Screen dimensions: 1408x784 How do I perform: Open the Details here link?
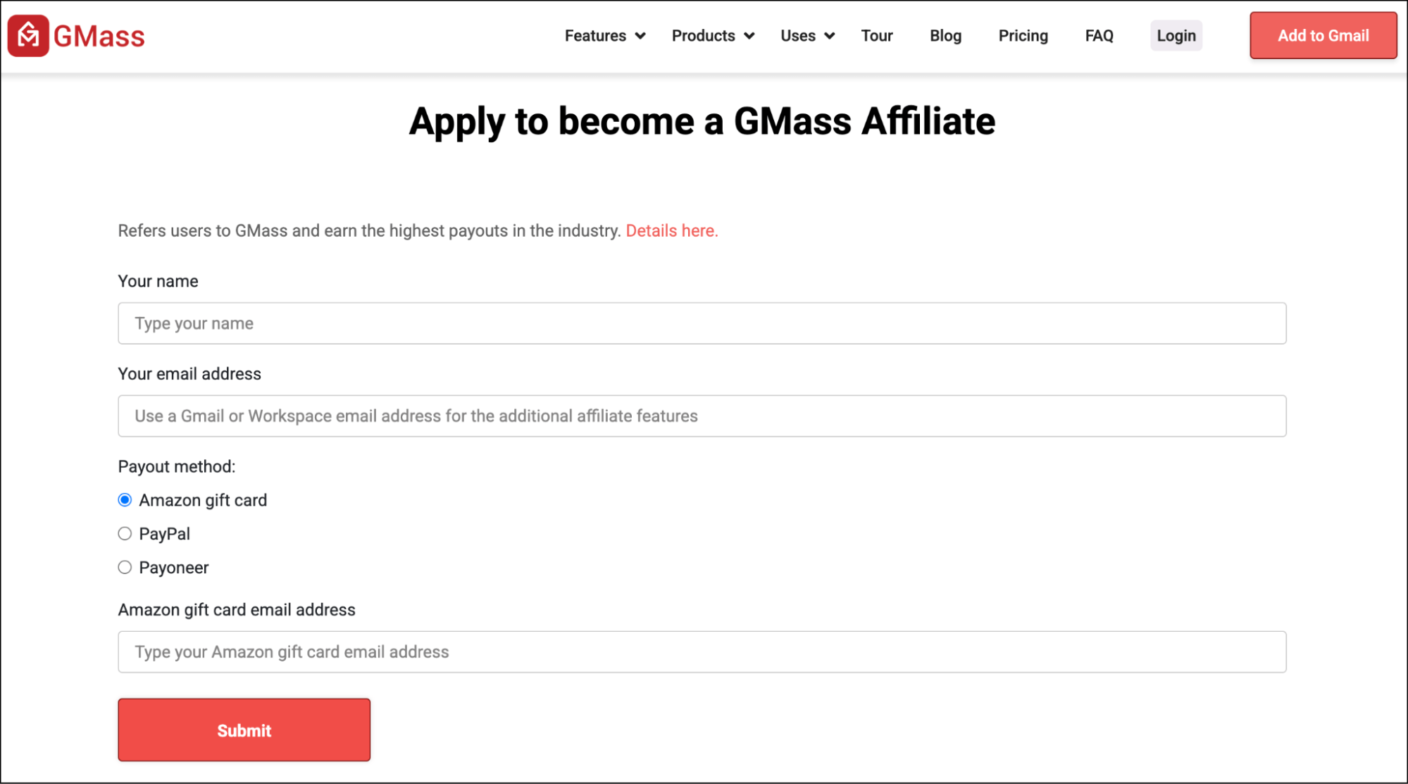671,230
